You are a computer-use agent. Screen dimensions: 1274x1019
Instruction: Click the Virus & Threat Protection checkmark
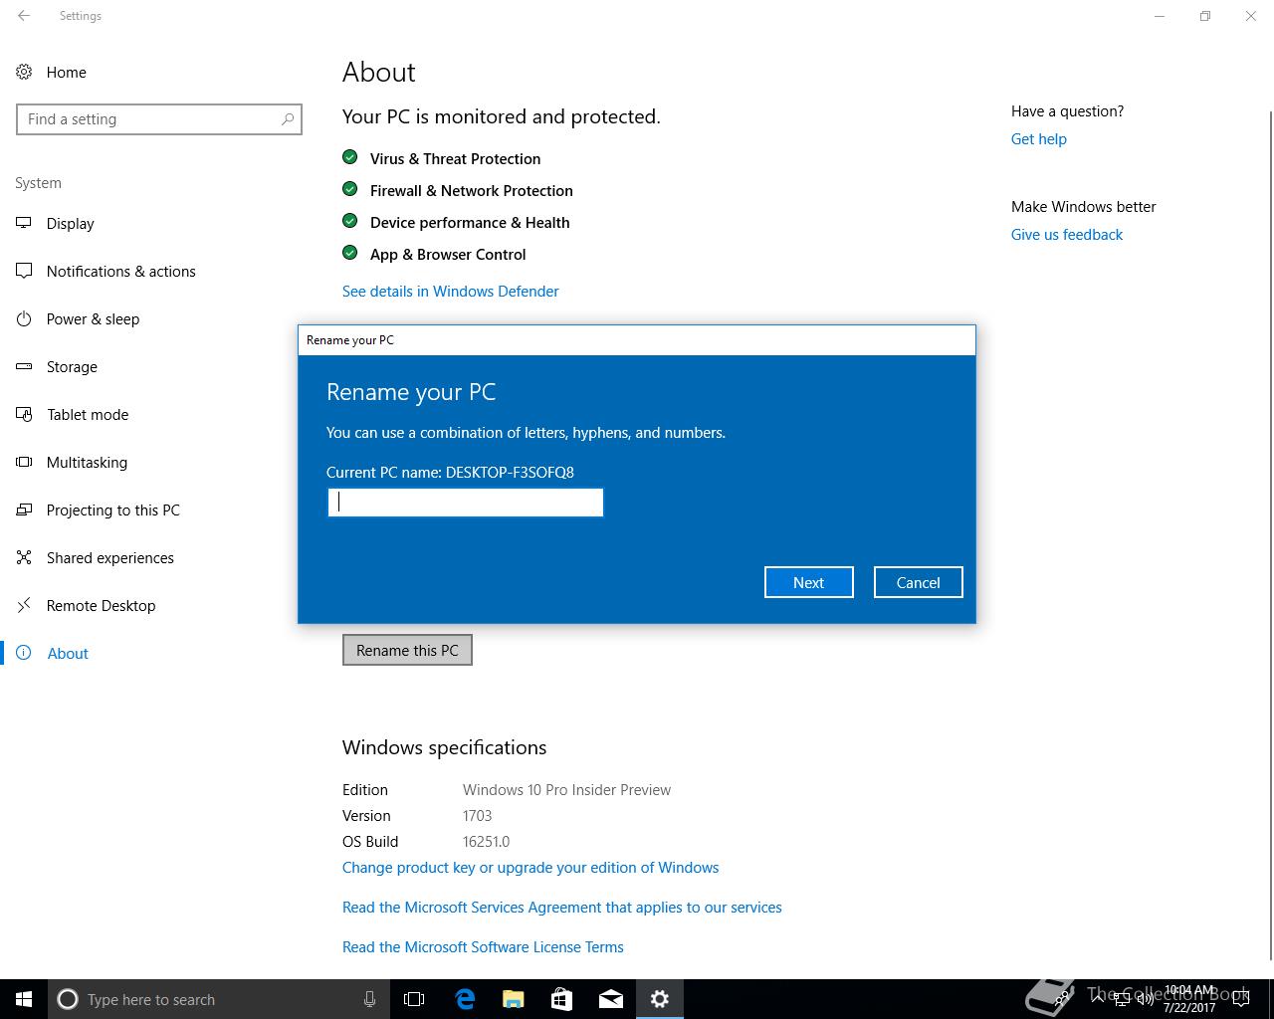(x=349, y=157)
